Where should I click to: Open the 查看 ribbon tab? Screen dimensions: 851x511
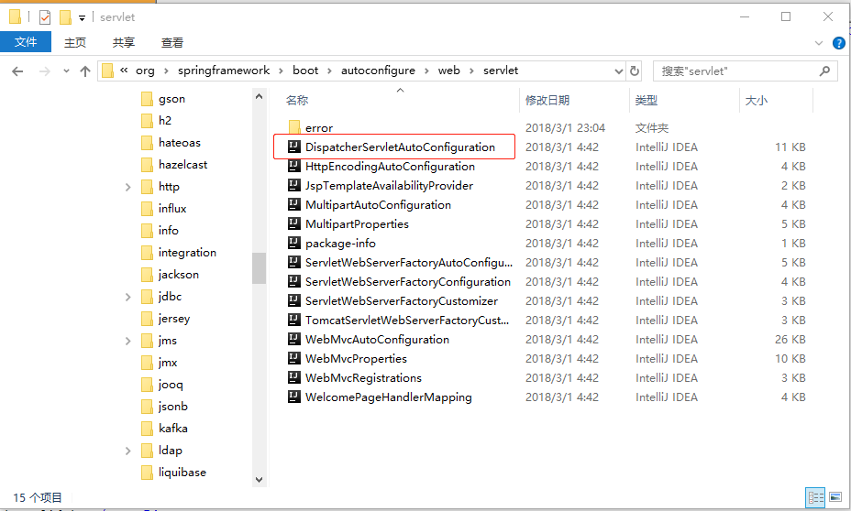(172, 42)
